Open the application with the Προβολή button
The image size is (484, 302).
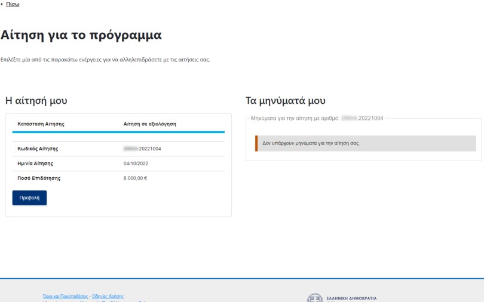click(29, 198)
